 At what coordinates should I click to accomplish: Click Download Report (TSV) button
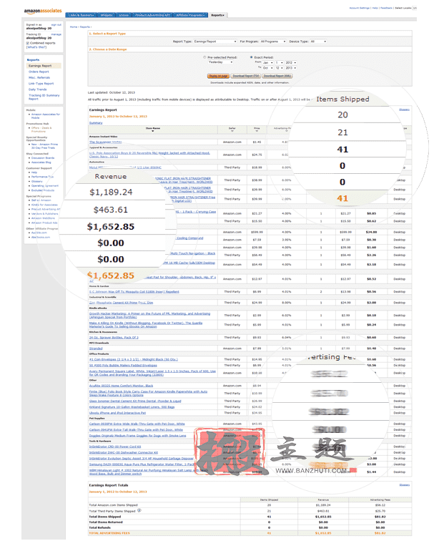(x=246, y=76)
